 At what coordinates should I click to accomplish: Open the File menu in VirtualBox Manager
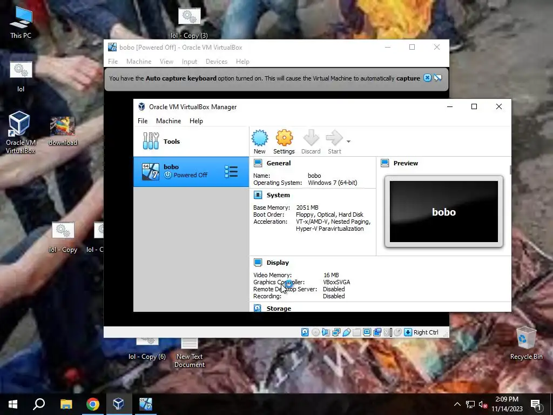click(143, 121)
